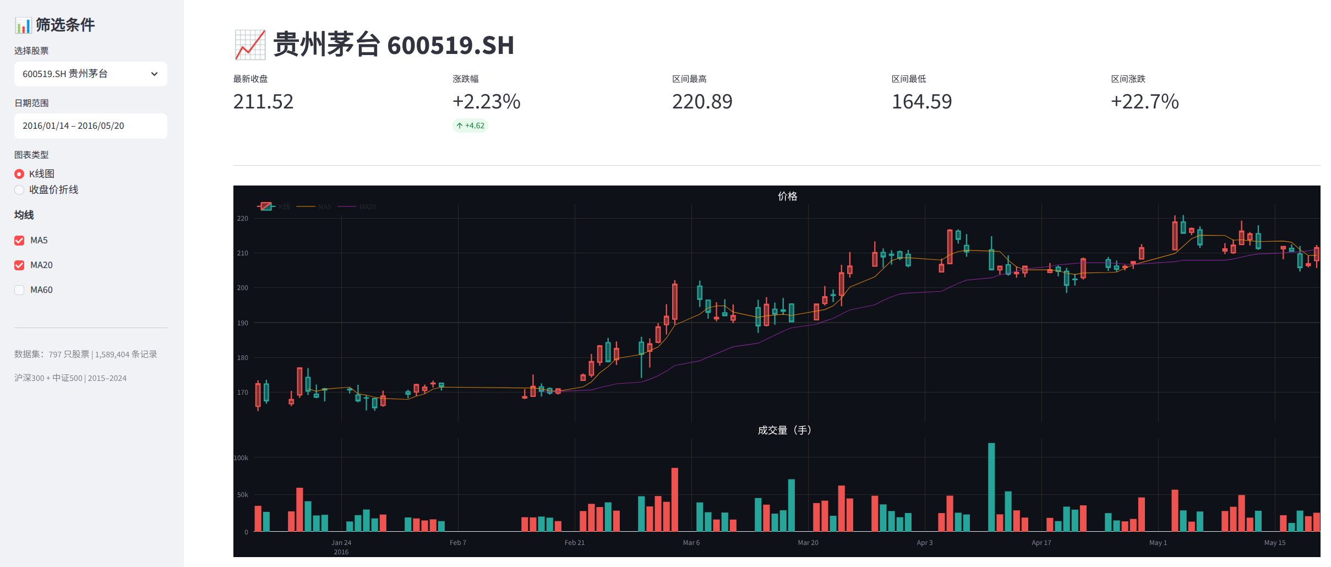1331x567 pixels.
Task: Click the 区间涨跌 value +22.7%
Action: click(x=1144, y=102)
